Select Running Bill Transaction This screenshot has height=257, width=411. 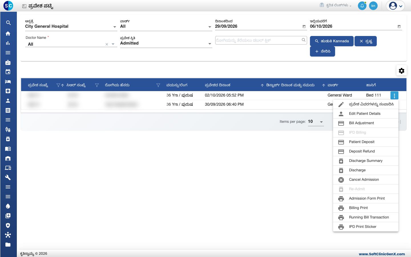coord(366,217)
